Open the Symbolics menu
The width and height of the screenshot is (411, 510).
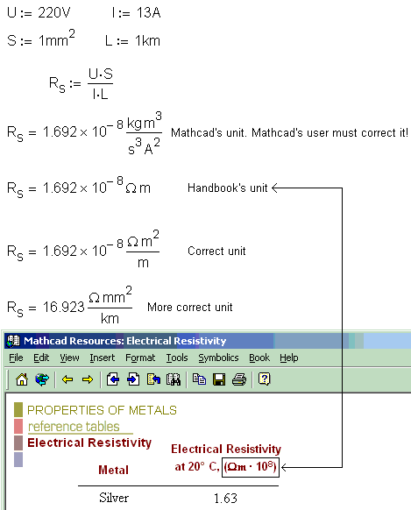pyautogui.click(x=218, y=358)
